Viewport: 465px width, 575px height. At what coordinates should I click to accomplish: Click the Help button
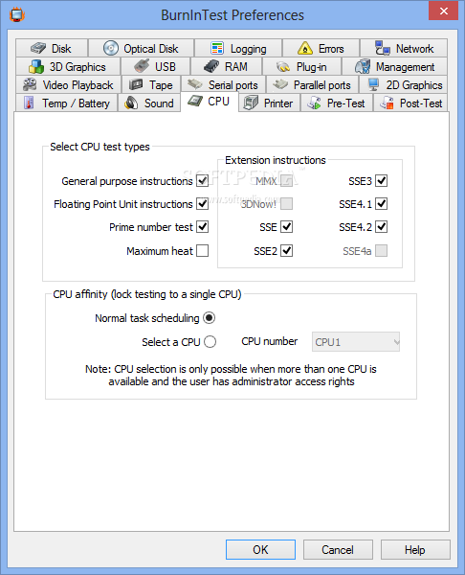[x=415, y=549]
